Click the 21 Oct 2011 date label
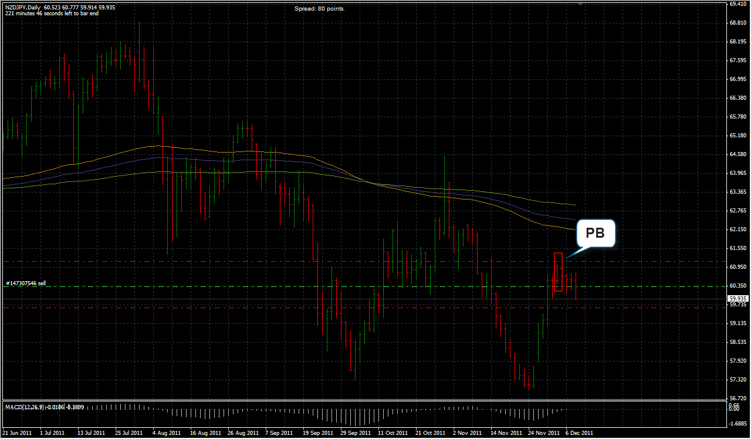The width and height of the screenshot is (751, 439). tap(431, 433)
